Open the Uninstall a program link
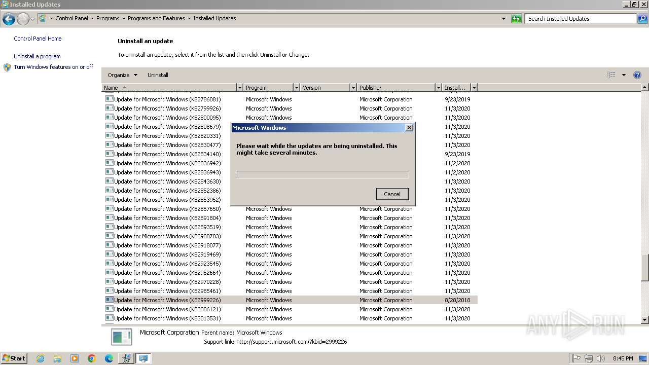 37,56
